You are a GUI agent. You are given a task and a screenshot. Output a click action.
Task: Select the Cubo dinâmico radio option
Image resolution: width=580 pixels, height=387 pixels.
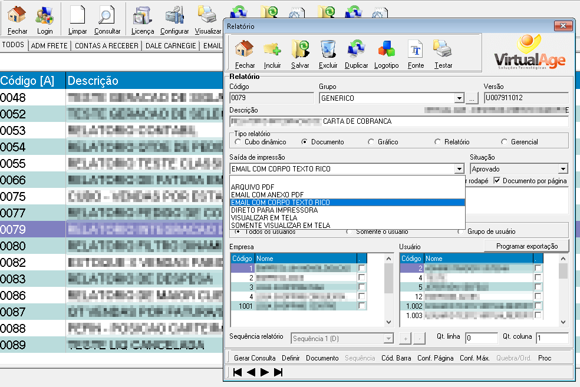tap(238, 142)
